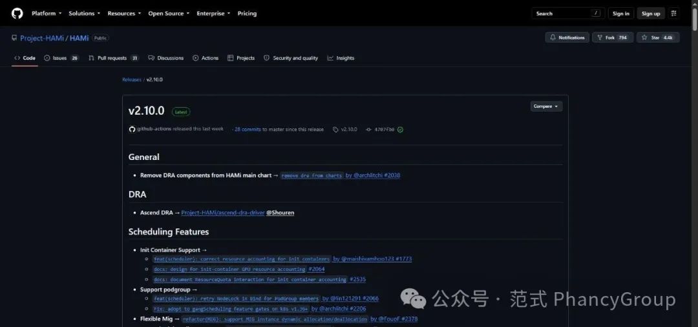The width and height of the screenshot is (698, 327).
Task: Open 'correct resource accounting for init containers' link
Action: [242, 259]
